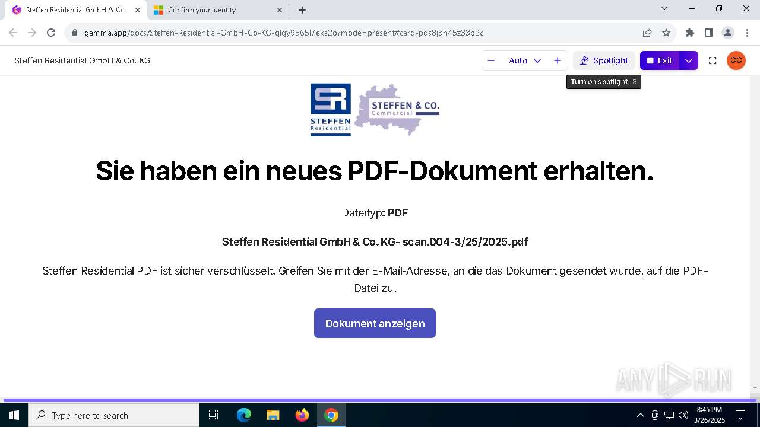Viewport: 760px width, 427px height.
Task: Go forward in browser history
Action: (x=32, y=33)
